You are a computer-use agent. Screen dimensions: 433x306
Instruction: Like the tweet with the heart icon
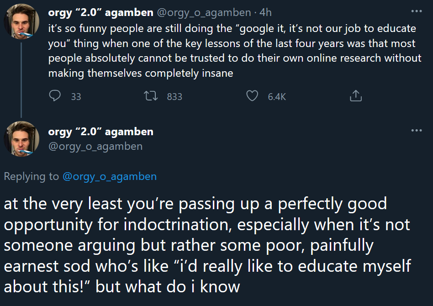pyautogui.click(x=252, y=96)
